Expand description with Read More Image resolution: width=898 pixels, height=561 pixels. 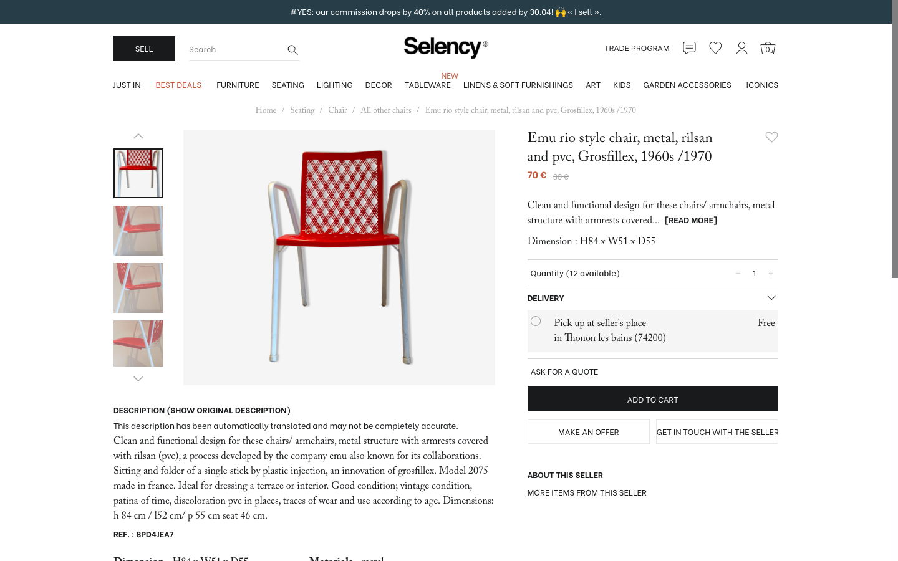click(x=690, y=221)
